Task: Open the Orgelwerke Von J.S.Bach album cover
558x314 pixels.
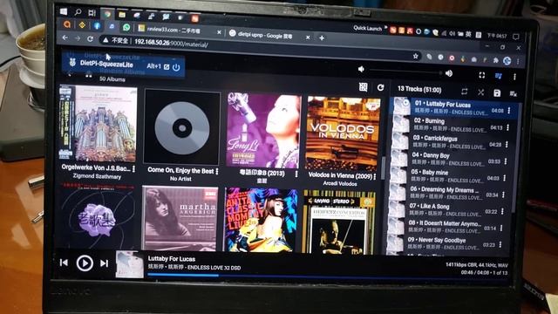Action: (x=99, y=124)
